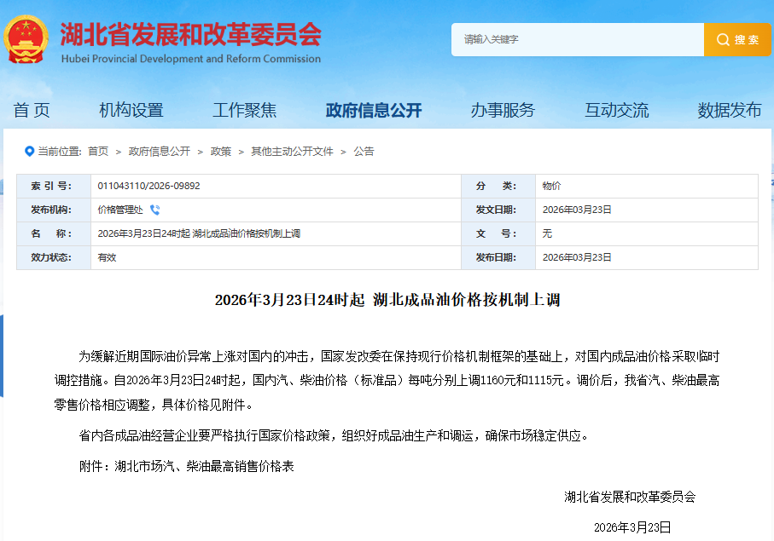
Task: Switch to the 政府信息公开 navigation tab
Action: pyautogui.click(x=373, y=109)
